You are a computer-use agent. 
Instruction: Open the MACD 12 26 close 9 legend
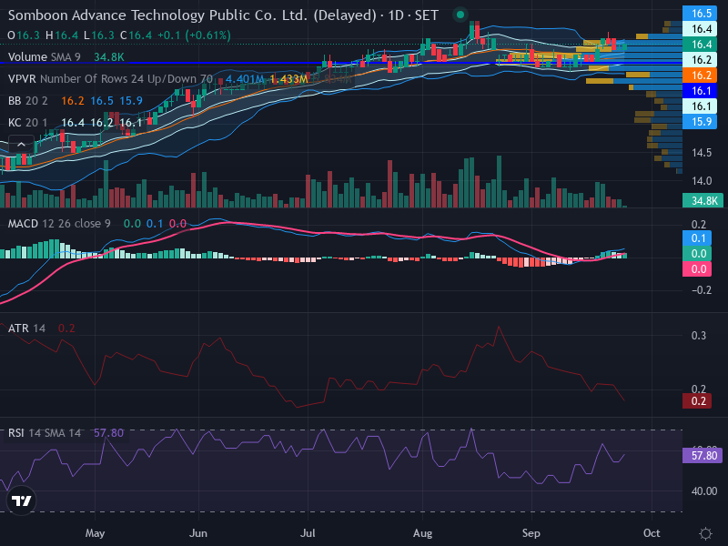59,224
